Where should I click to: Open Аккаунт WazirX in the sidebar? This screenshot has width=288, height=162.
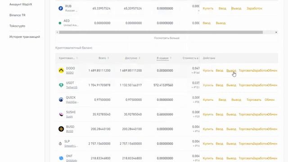(x=21, y=4)
